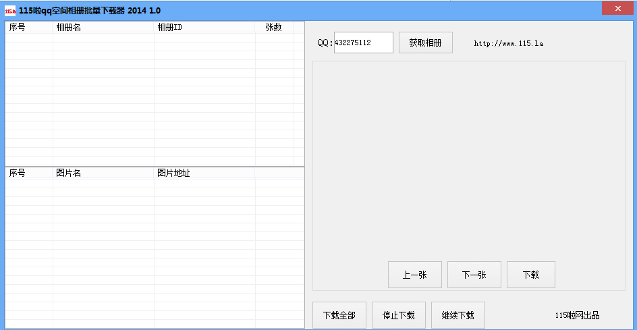Sort album list by 相册名 column
Viewport: 637px width, 330px height.
[x=103, y=27]
